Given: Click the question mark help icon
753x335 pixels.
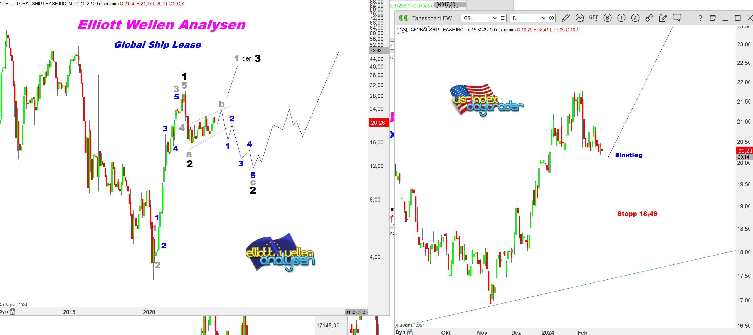Looking at the screenshot, I should [700, 18].
